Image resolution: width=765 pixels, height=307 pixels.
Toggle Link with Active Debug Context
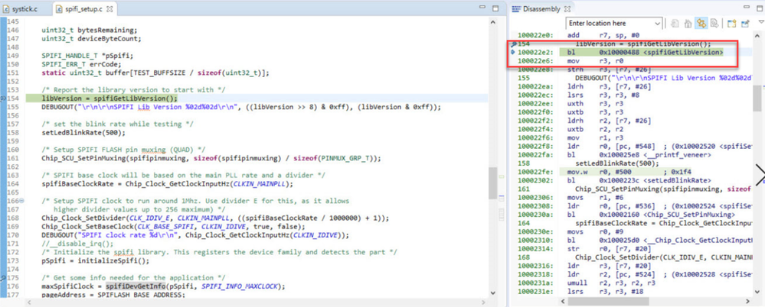pyautogui.click(x=701, y=24)
